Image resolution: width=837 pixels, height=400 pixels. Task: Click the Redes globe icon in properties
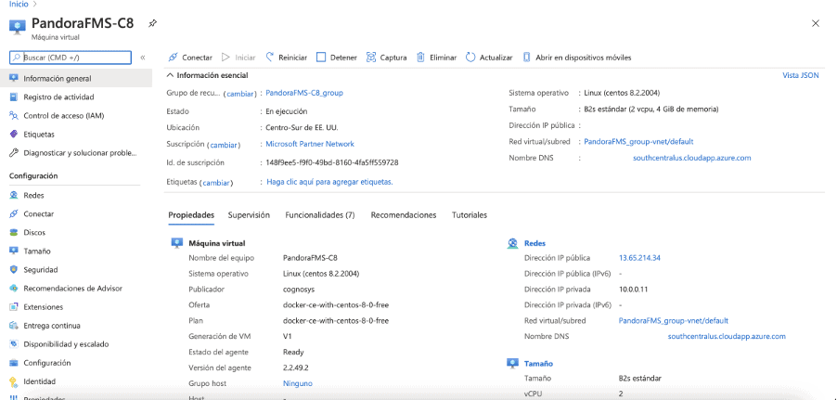tap(512, 243)
